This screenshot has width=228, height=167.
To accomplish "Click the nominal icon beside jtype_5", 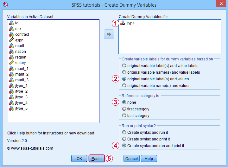I will 11,108.
